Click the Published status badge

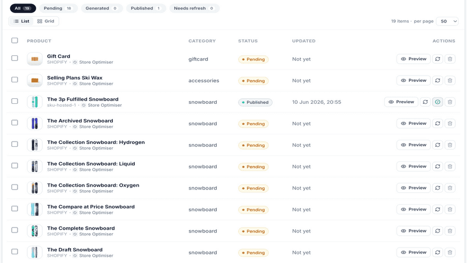(x=255, y=102)
